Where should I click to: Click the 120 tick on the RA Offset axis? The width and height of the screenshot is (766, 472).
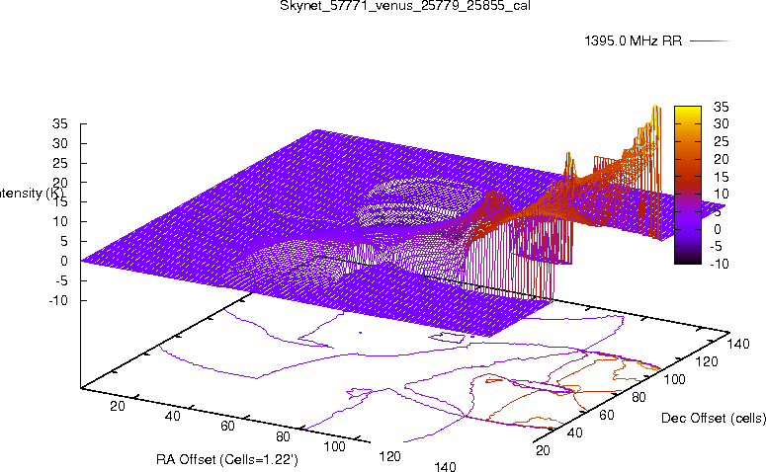(x=389, y=456)
